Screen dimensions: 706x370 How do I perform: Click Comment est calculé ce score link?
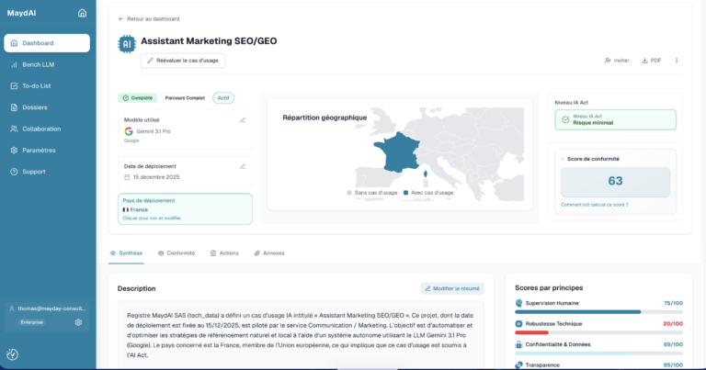coord(595,205)
